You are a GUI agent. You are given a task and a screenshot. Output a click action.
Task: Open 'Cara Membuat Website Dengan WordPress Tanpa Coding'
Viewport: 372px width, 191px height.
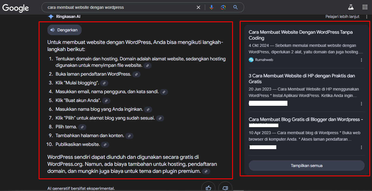(301, 35)
